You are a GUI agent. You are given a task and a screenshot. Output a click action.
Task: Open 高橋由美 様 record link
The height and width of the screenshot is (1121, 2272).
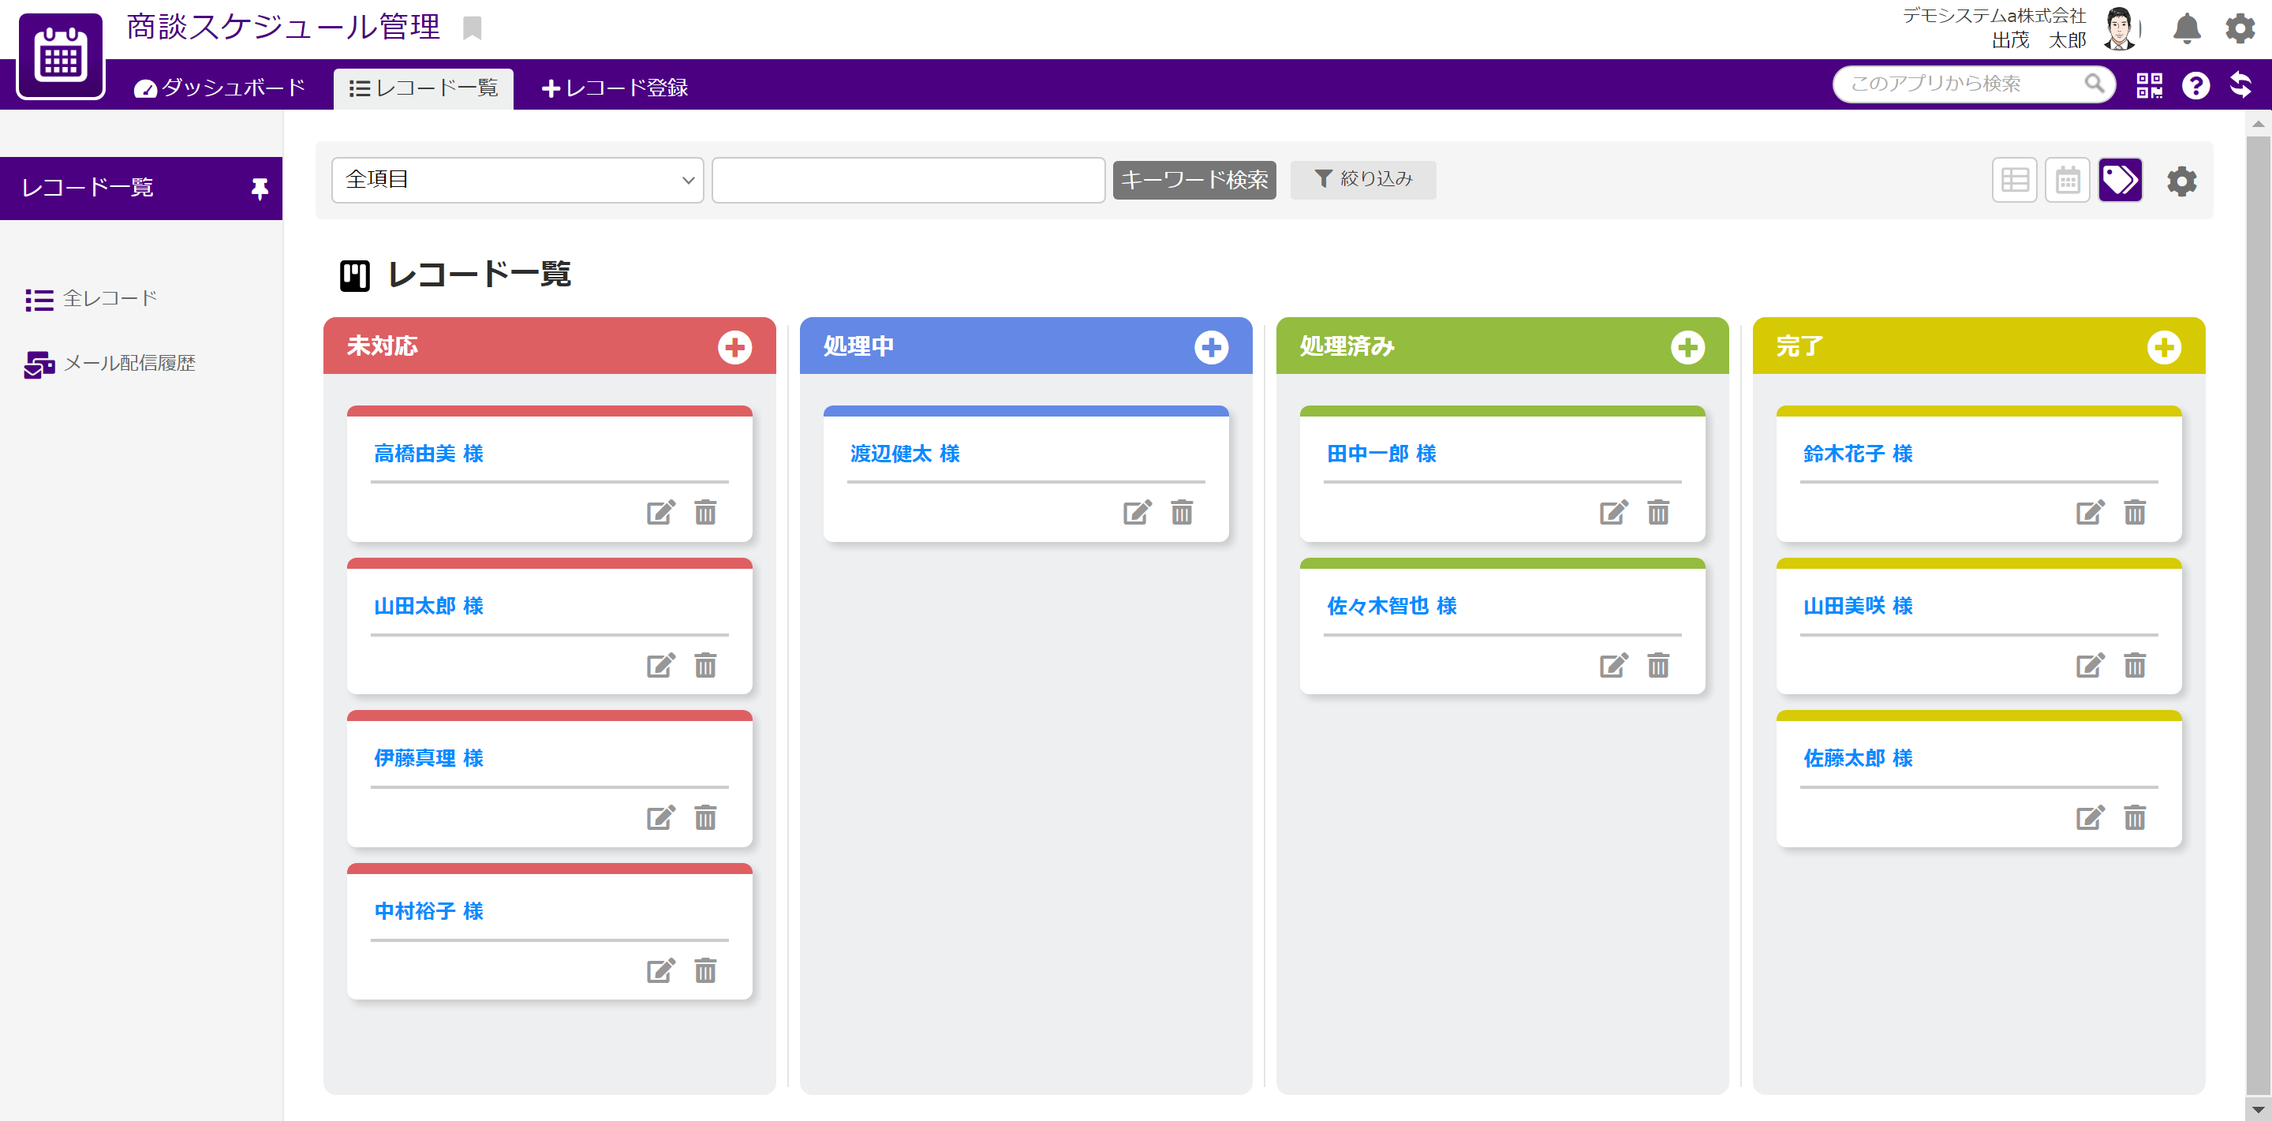click(428, 454)
